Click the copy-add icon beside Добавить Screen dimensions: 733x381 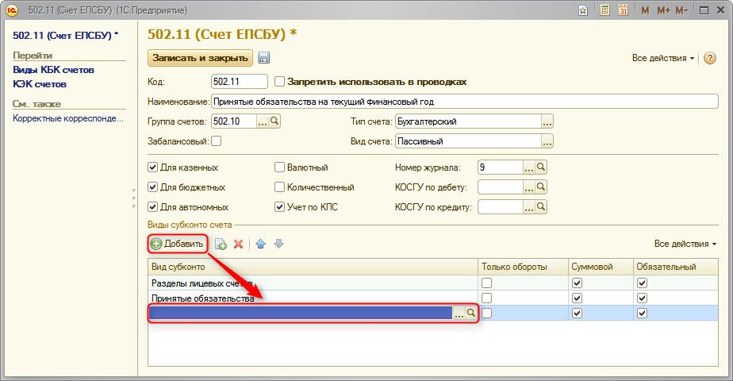pyautogui.click(x=221, y=244)
